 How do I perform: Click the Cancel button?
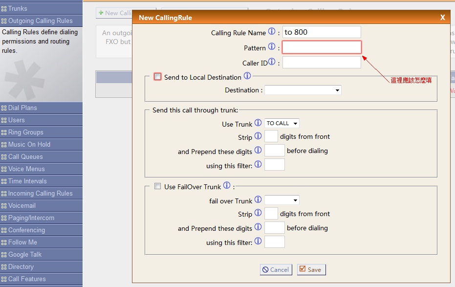[x=276, y=269]
